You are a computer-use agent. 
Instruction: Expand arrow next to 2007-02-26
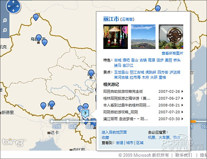182,91
